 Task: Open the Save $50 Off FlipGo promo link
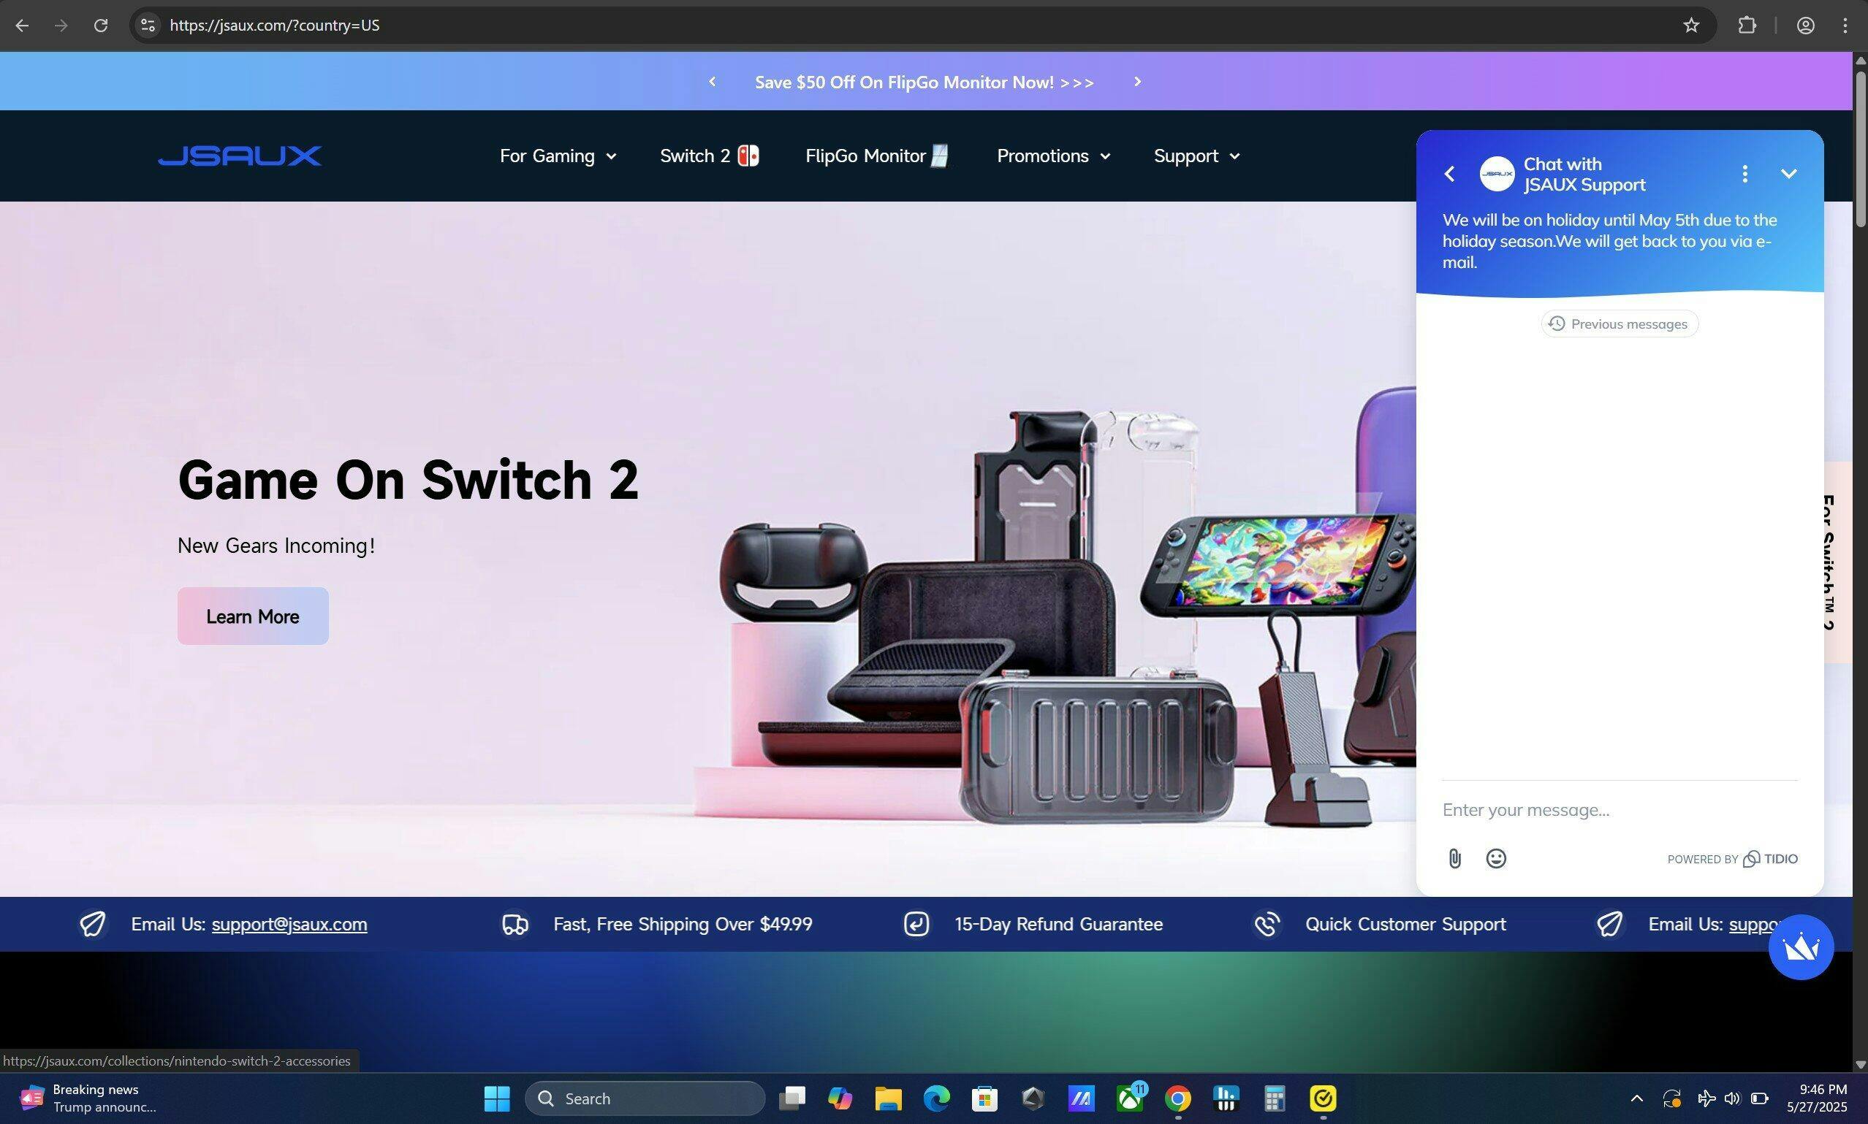[924, 83]
